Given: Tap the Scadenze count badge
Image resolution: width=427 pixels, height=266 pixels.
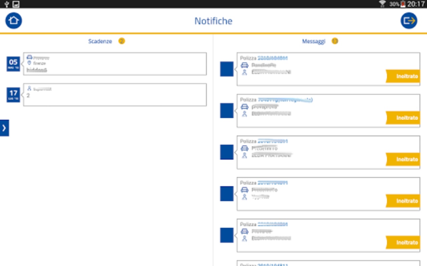Looking at the screenshot, I should pyautogui.click(x=122, y=41).
